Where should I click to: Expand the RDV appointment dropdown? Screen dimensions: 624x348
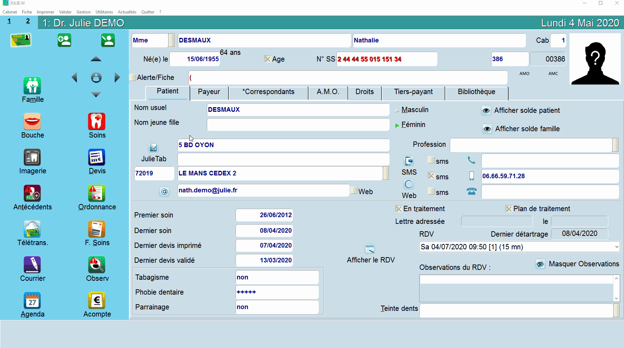pos(617,247)
